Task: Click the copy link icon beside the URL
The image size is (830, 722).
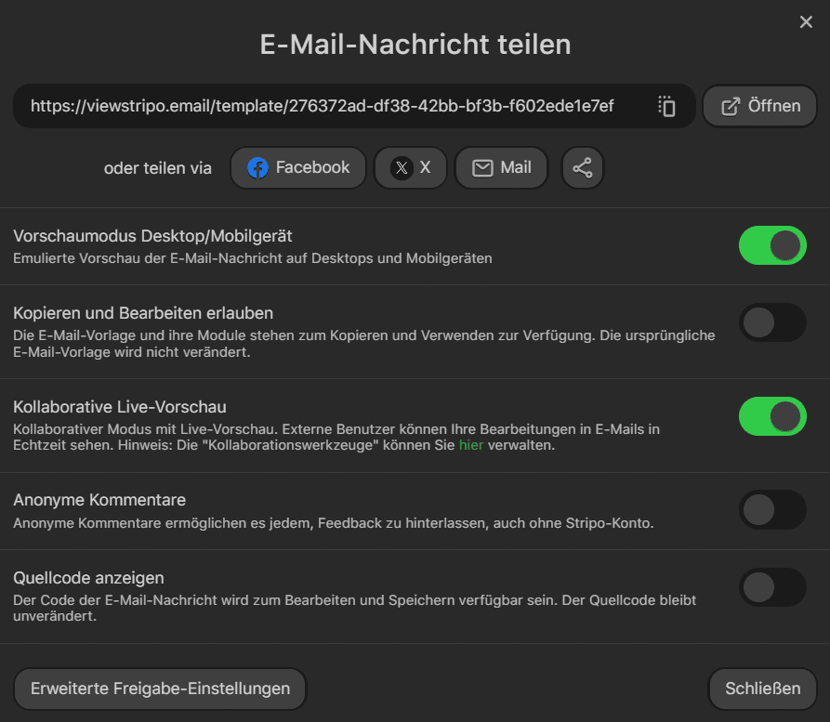Action: (666, 106)
